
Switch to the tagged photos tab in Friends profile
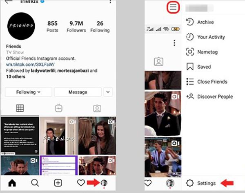(97, 108)
